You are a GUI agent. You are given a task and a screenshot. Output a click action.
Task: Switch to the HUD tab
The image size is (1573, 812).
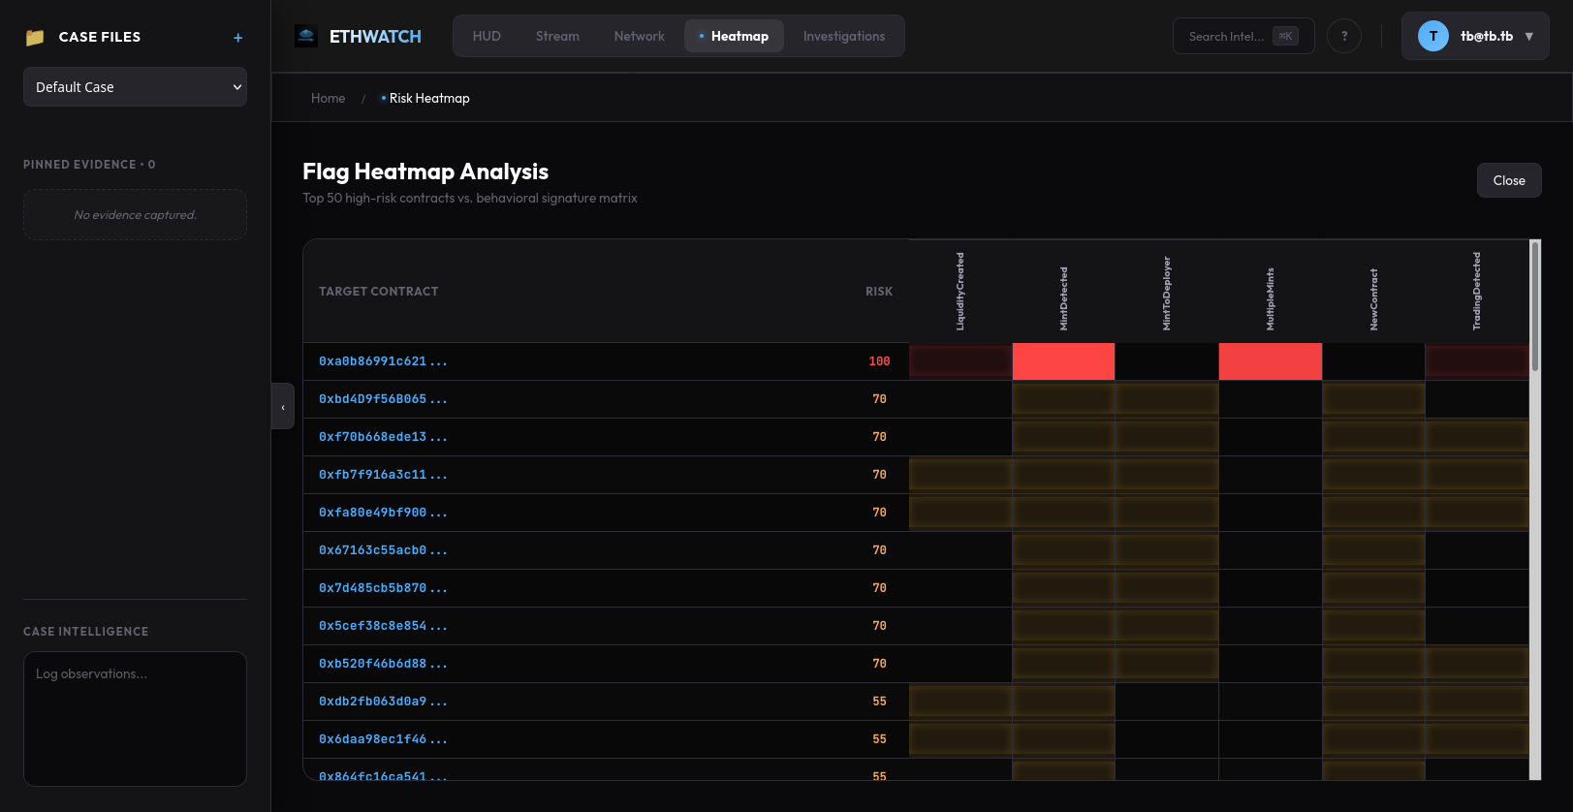tap(487, 36)
